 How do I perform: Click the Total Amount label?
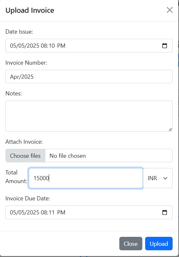click(16, 177)
